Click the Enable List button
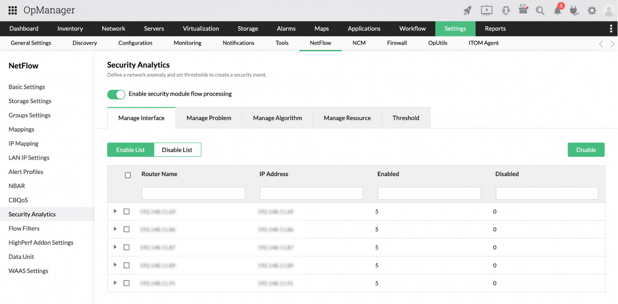618x304 pixels. point(130,149)
